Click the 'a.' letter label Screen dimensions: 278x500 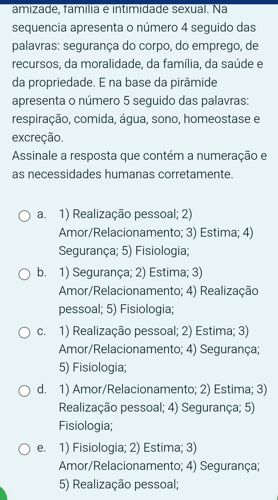tap(42, 214)
